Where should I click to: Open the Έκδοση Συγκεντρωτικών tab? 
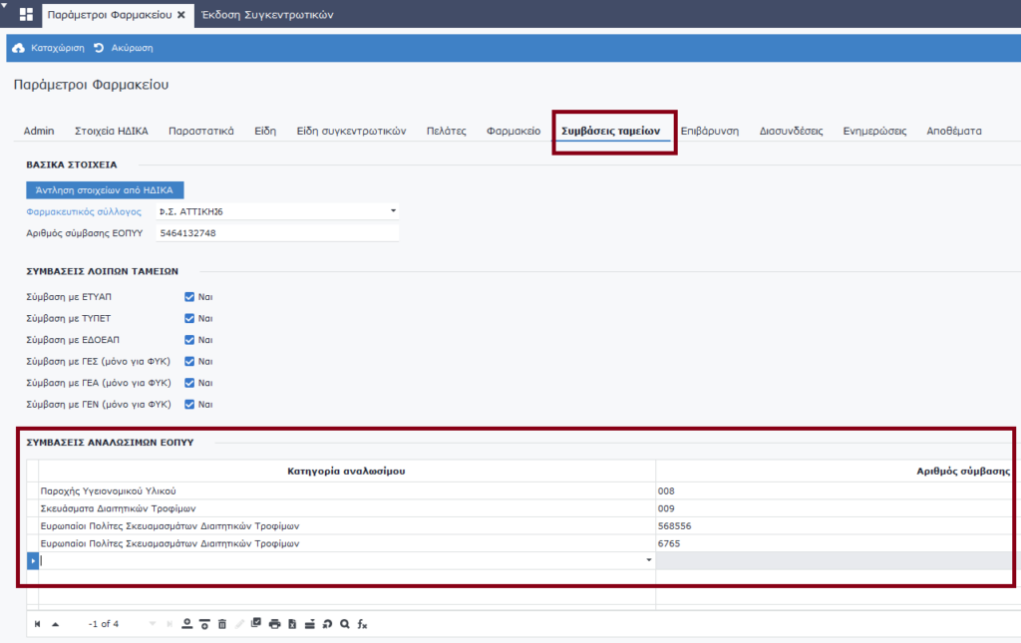[x=267, y=15]
